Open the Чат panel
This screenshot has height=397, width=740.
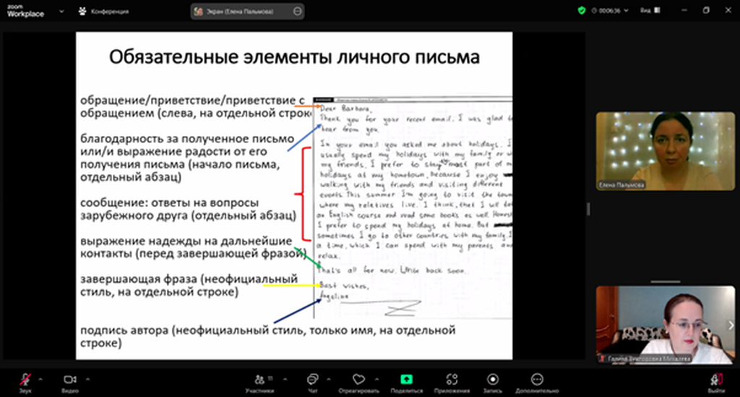pos(312,379)
